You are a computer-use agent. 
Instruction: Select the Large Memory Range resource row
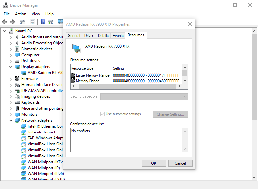[x=127, y=75]
